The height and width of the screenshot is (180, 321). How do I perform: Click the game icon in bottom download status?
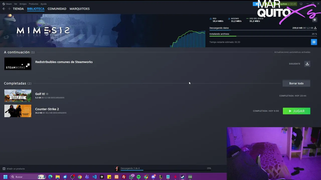(117, 169)
